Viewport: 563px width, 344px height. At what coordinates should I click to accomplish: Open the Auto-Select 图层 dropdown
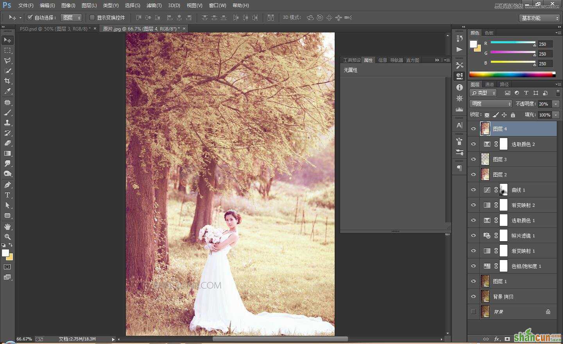click(71, 18)
